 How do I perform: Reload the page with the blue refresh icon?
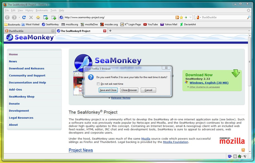(24, 17)
